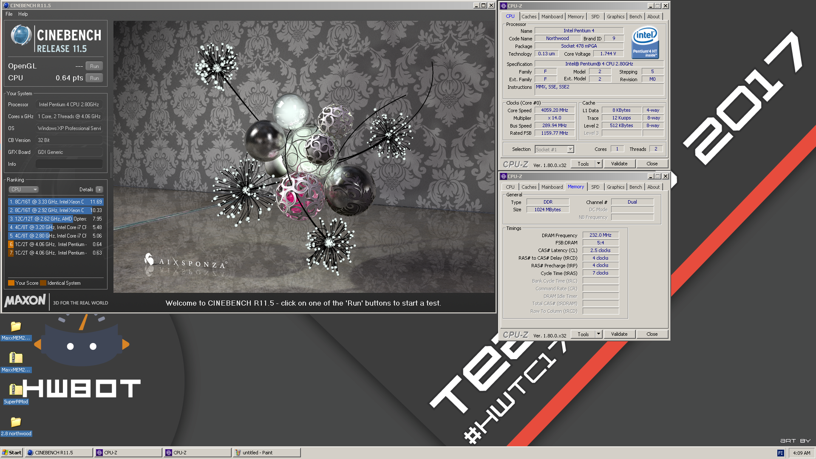Click the DRAM Frequency 232.0 MHz value

click(601, 235)
